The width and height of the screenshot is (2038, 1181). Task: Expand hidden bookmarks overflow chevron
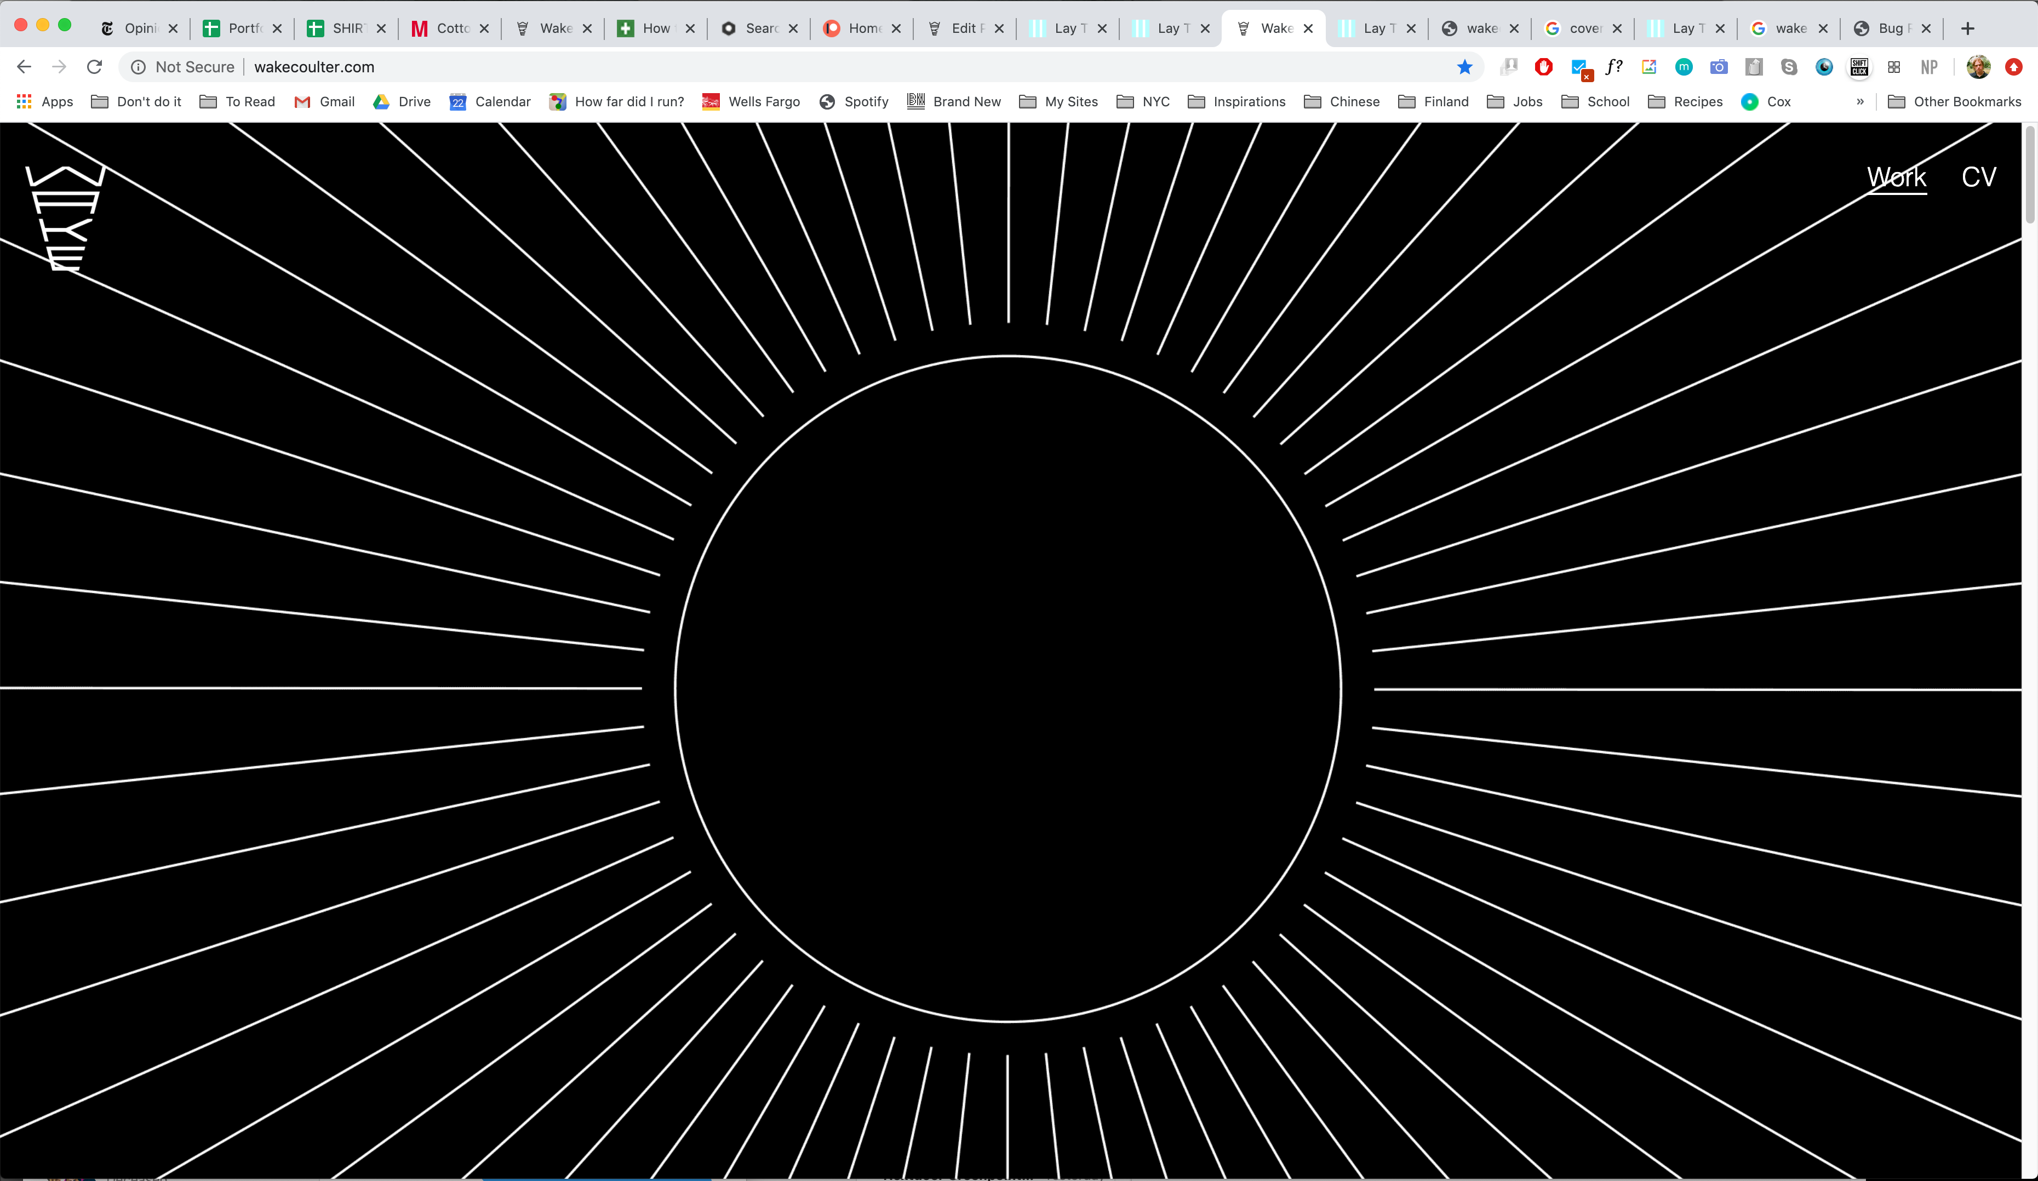[x=1860, y=102]
